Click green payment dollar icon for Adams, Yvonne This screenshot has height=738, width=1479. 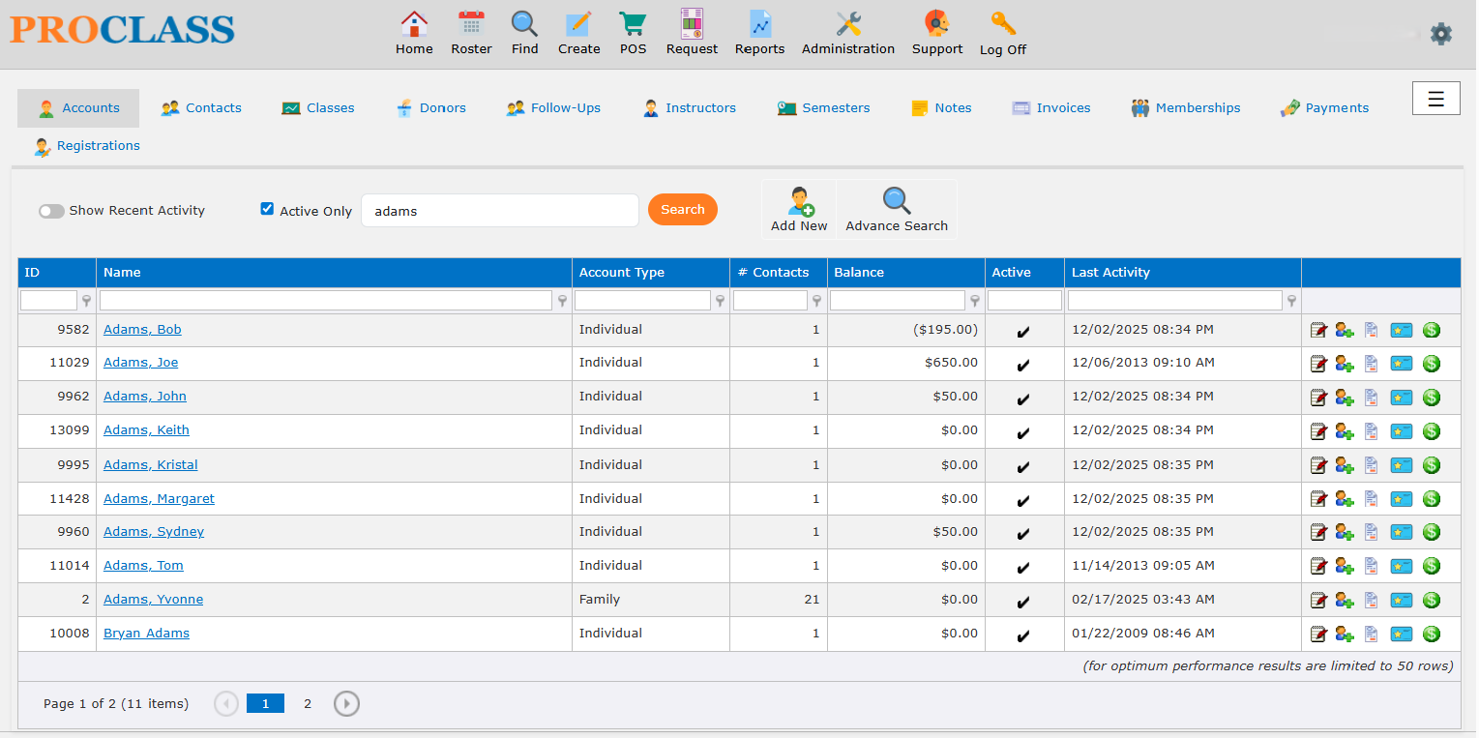[x=1432, y=599]
